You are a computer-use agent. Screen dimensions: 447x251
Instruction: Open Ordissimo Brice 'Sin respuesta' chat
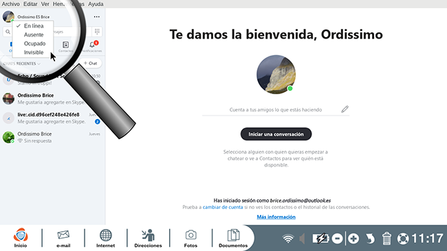tap(52, 138)
